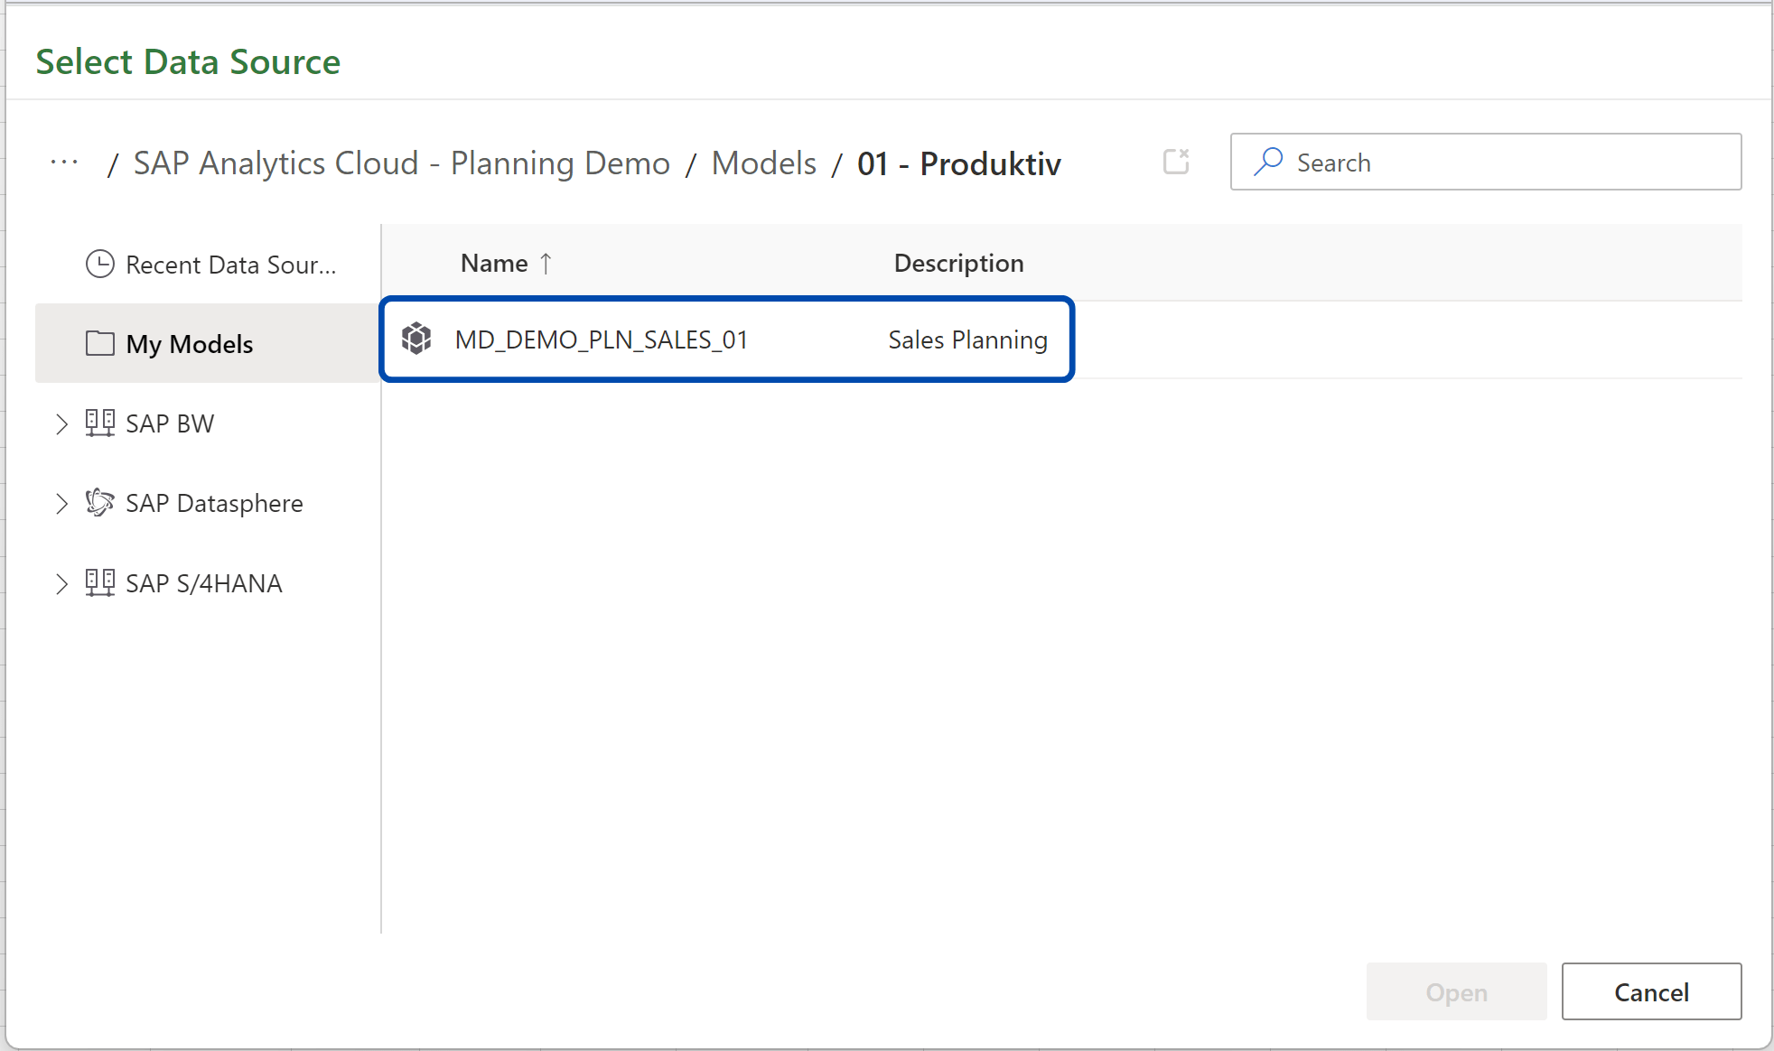Click the folder icon beside My Models
The image size is (1774, 1051).
pos(100,343)
